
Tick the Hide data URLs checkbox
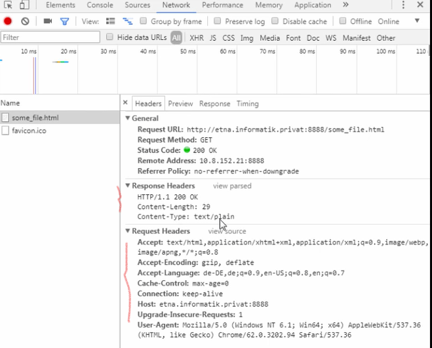(x=110, y=37)
